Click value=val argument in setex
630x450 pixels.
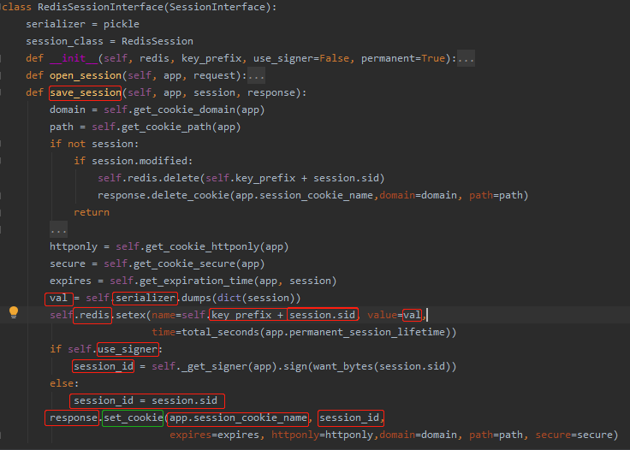(x=394, y=315)
